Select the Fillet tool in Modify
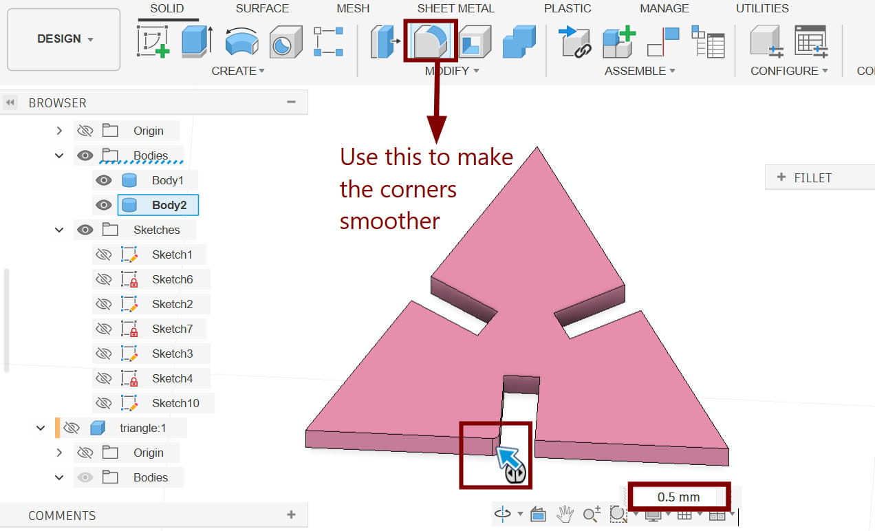 click(430, 42)
